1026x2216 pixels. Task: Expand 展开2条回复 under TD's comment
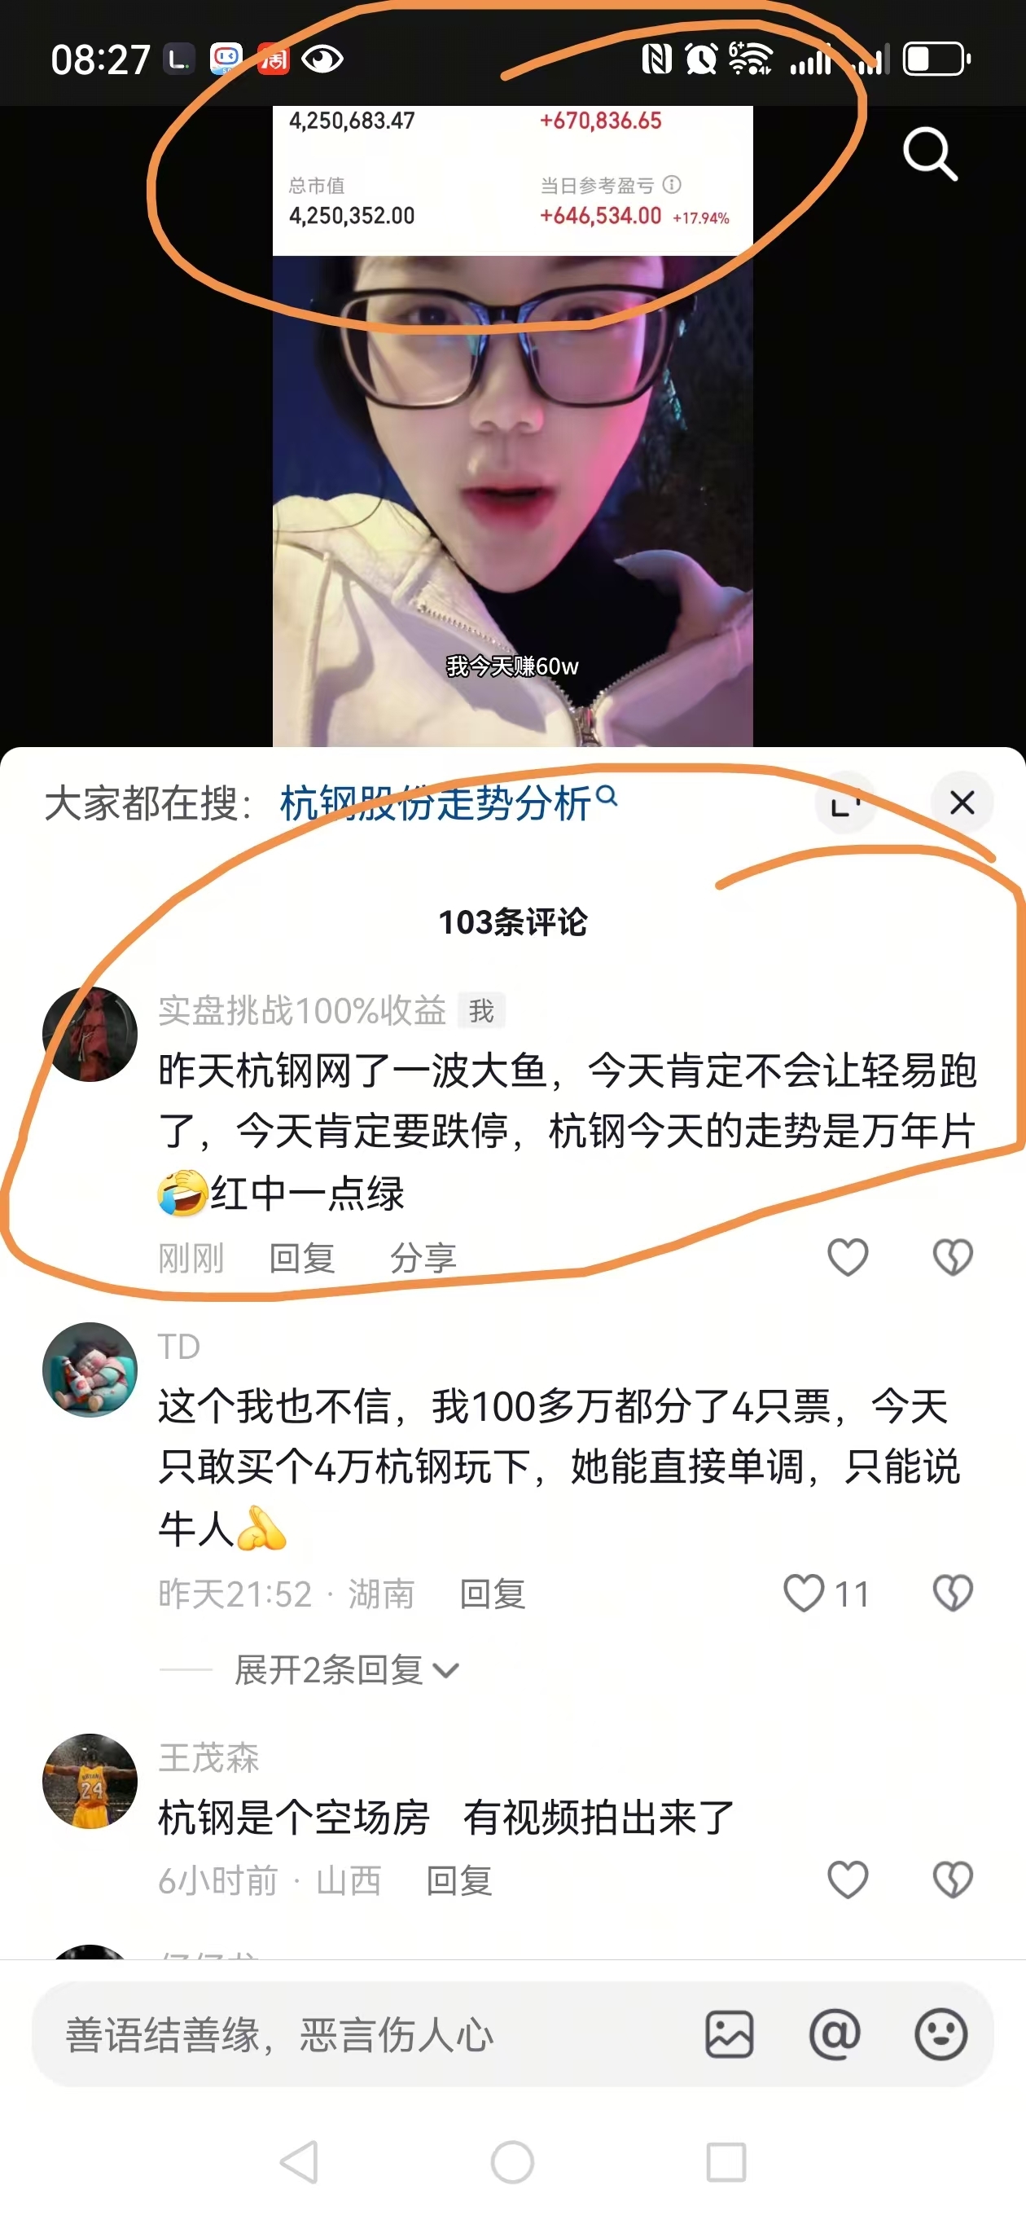click(346, 1670)
